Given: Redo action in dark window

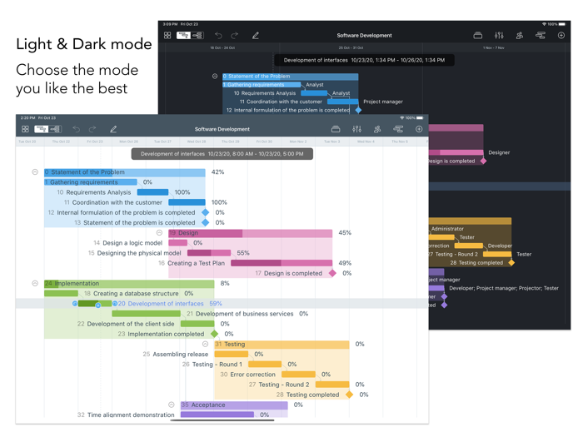Looking at the screenshot, I should 234,35.
